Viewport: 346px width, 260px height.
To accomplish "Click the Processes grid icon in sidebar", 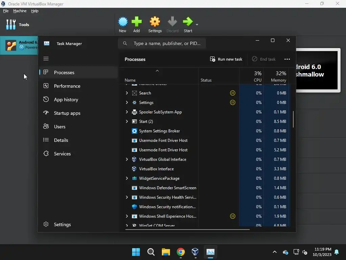I will click(46, 72).
